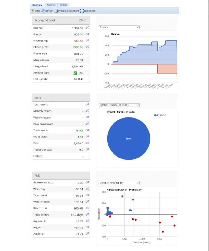Viewport: 209px width, 251px height.
Task: Expand the Symbol - Number of trades dropdown
Action: (x=119, y=105)
